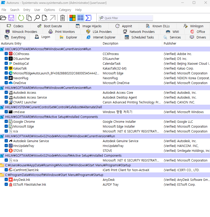Screen dimensions: 210x217
Task: Switch to the Services tab
Action: (x=172, y=37)
